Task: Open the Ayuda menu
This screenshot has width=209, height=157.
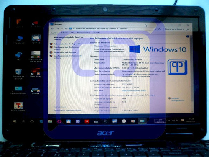Action: (97, 33)
